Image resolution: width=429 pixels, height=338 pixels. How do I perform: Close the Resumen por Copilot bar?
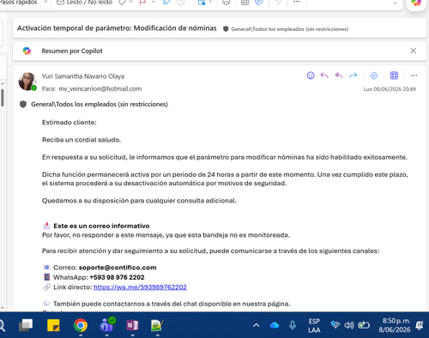click(413, 51)
